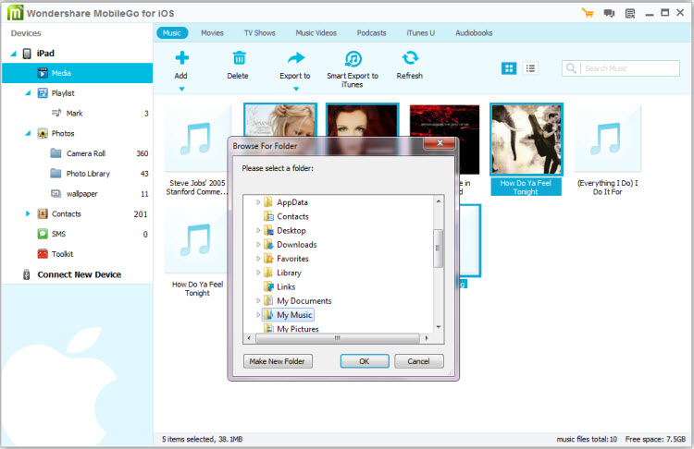Select Media in the sidebar
This screenshot has height=449, width=694.
click(x=78, y=73)
